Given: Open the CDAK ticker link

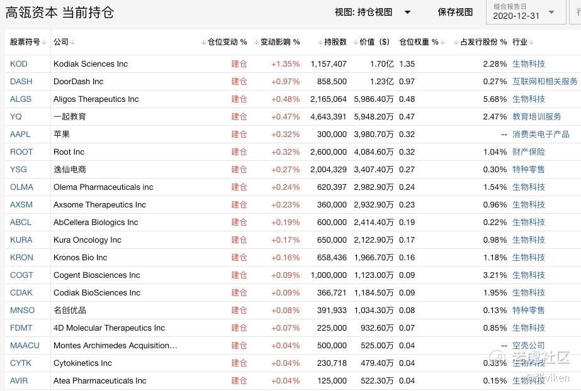Looking at the screenshot, I should pos(21,292).
